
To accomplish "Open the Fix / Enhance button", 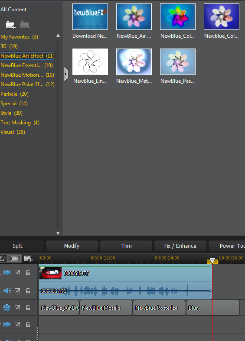I will pos(180,246).
